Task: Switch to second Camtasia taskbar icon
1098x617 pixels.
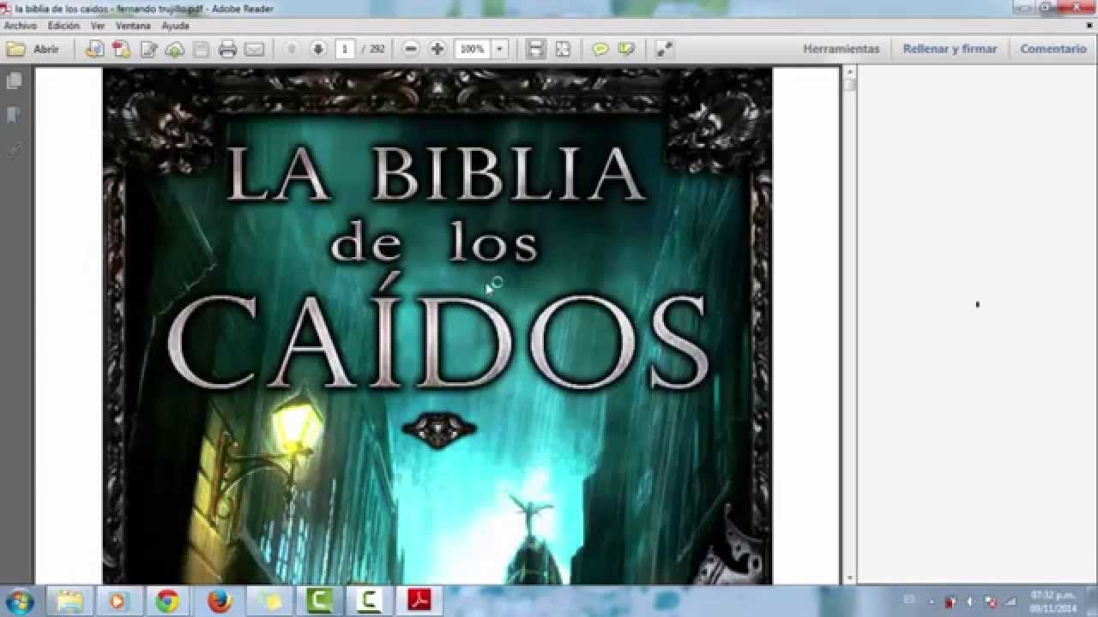Action: pos(369,602)
